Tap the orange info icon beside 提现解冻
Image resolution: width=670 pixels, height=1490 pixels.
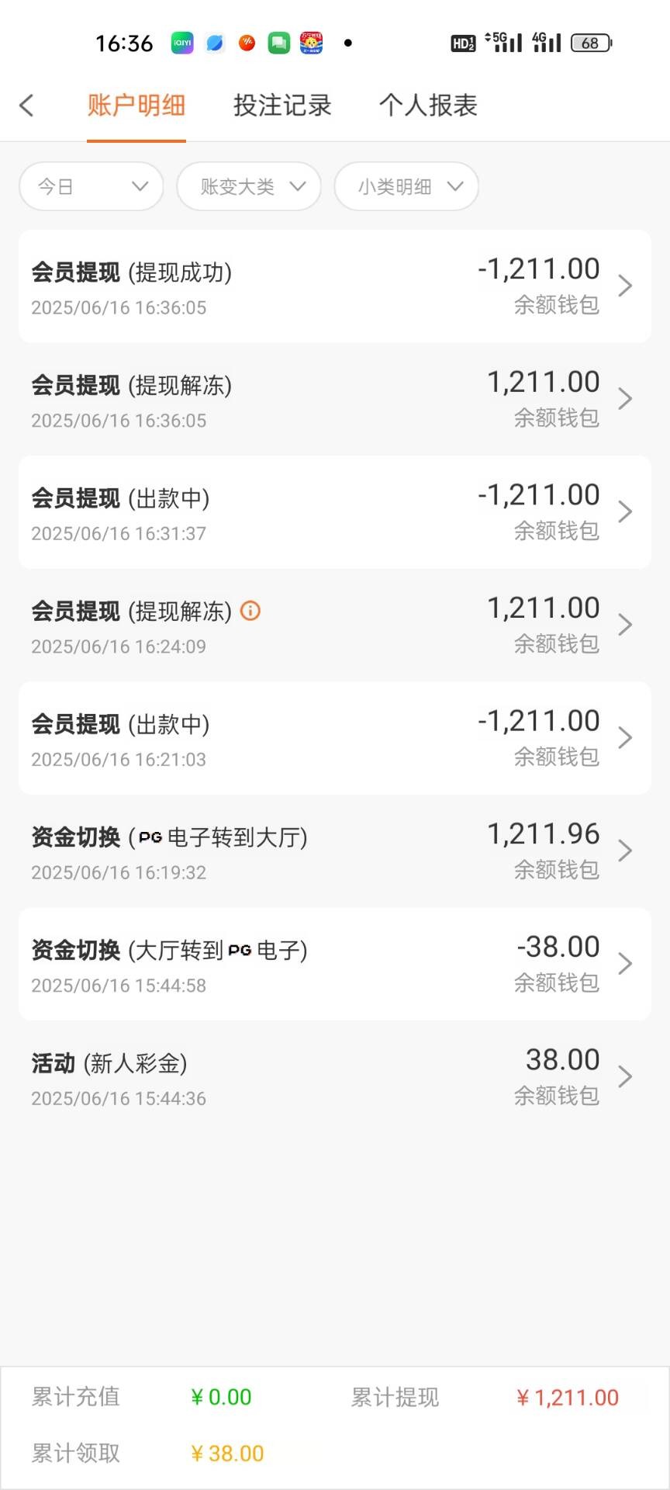tap(250, 611)
